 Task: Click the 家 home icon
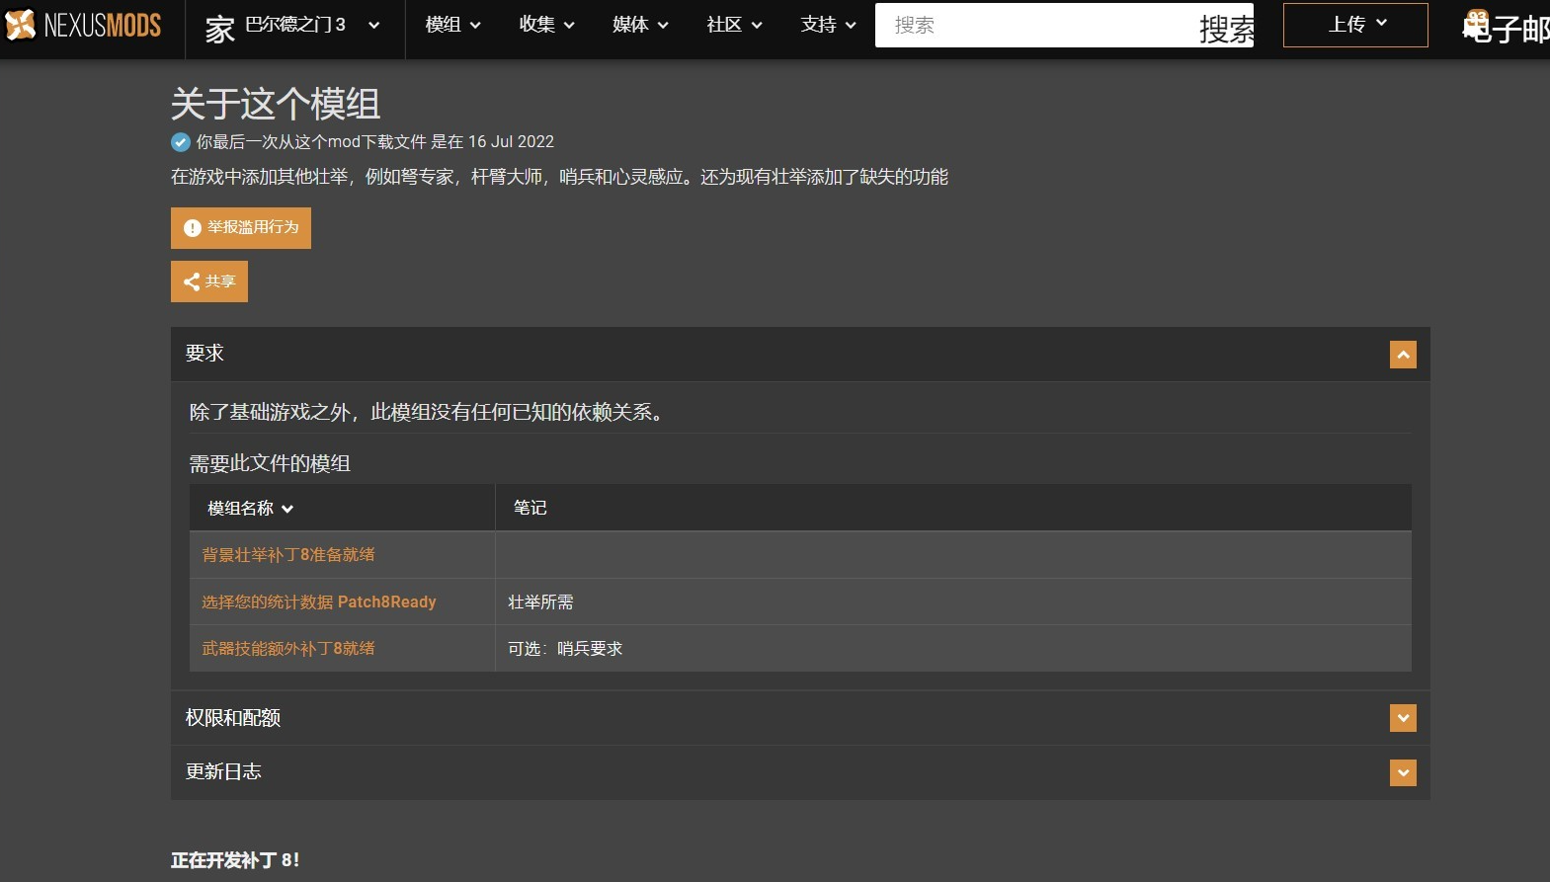coord(219,29)
